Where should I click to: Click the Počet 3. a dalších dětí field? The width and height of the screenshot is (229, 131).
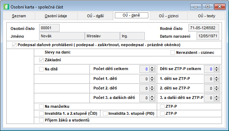[144, 98]
